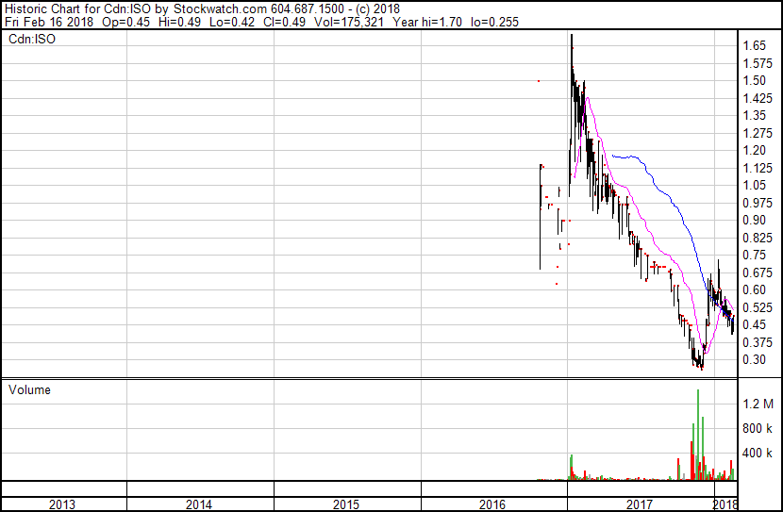Image resolution: width=783 pixels, height=512 pixels.
Task: Click the chart title mentioning Stockwatch.com
Action: point(202,8)
